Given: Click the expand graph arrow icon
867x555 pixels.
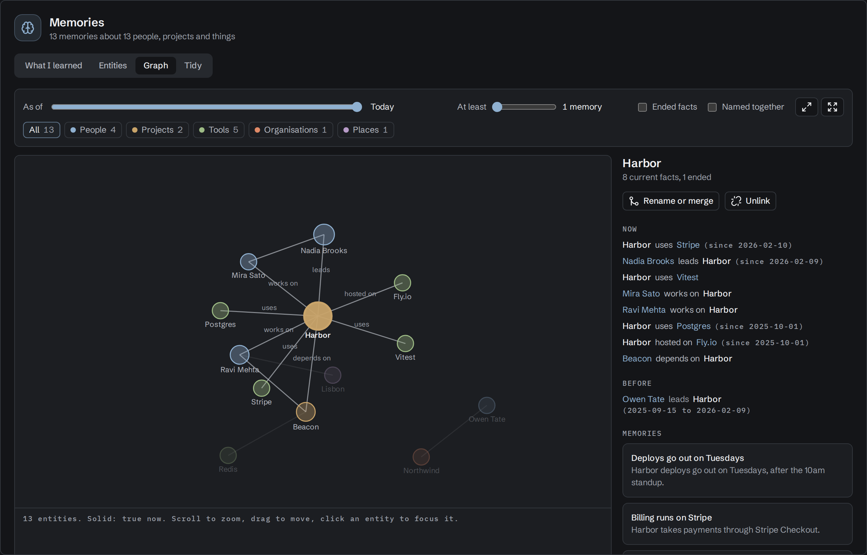Looking at the screenshot, I should click(806, 107).
